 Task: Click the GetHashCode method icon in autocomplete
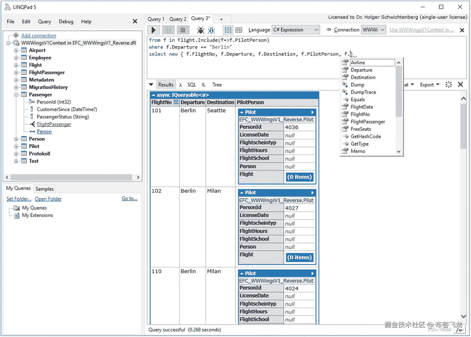346,136
